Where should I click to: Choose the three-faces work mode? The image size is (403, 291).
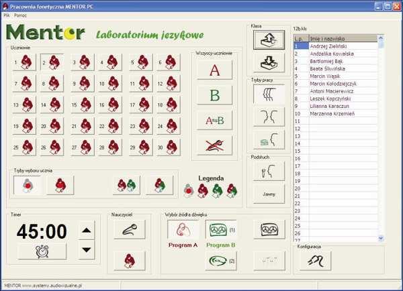click(269, 94)
